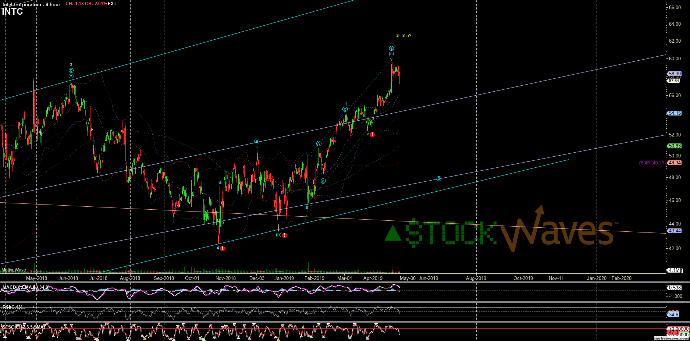Click the MACD(C,EMA,13,34,8) indicator label
The width and height of the screenshot is (690, 341).
tap(26, 287)
